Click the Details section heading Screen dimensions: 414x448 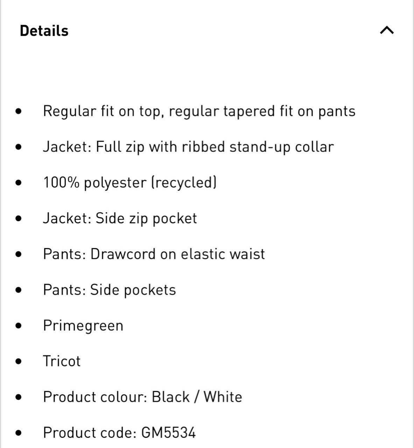coord(44,31)
